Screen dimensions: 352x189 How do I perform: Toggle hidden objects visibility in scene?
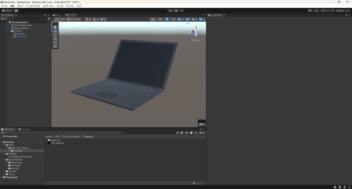coord(187,19)
